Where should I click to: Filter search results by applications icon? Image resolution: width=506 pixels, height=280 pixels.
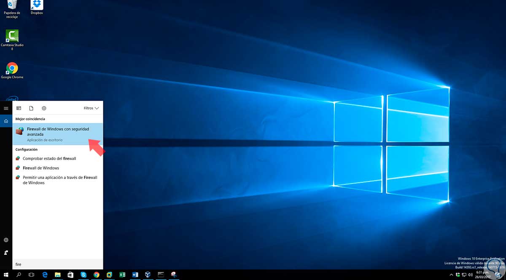click(x=19, y=108)
